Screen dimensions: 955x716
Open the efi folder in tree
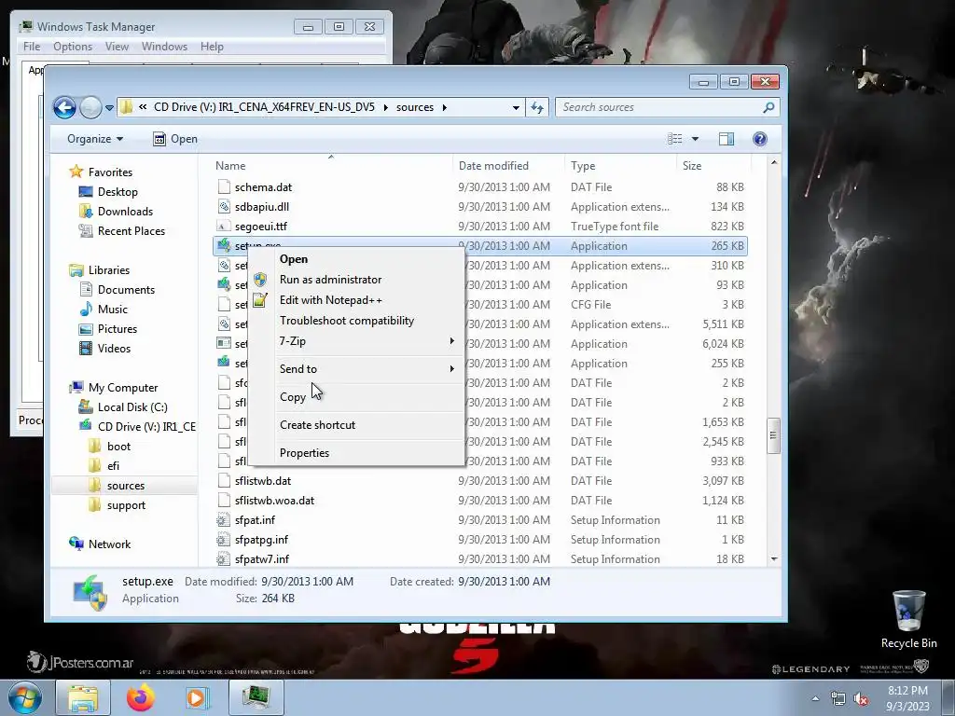pyautogui.click(x=113, y=466)
